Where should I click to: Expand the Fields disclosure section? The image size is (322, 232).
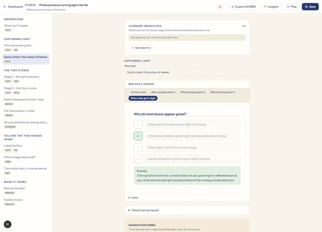click(x=133, y=198)
